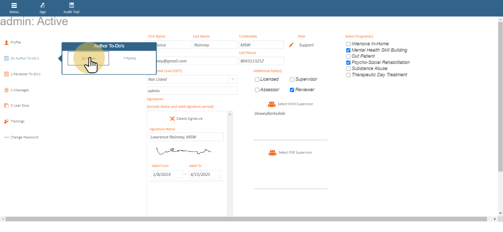503x232 pixels.
Task: Enable the Intensive In-Home program checkbox
Action: (348, 44)
